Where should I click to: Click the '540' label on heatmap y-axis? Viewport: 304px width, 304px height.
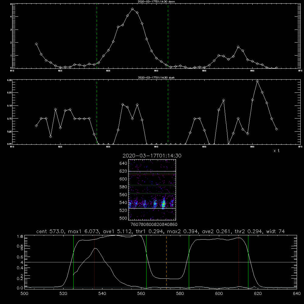tap(123, 202)
